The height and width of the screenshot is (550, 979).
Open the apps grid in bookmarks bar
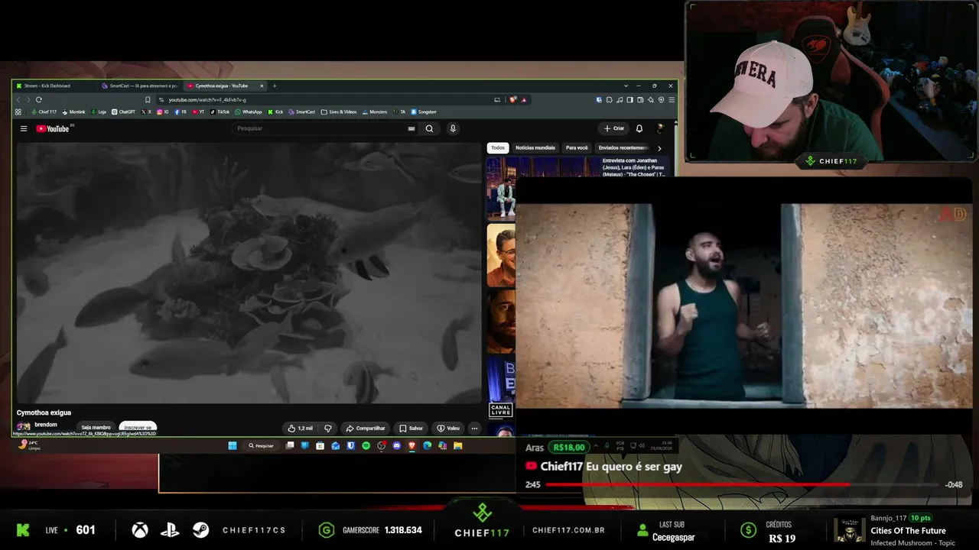(18, 112)
